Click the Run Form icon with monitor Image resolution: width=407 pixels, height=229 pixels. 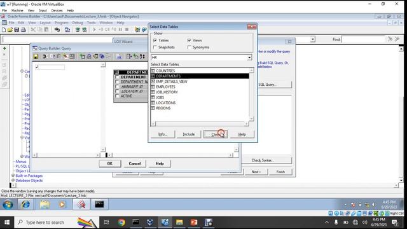point(67,30)
